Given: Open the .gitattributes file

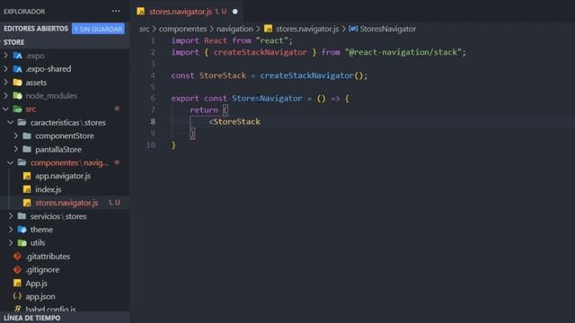Looking at the screenshot, I should tap(48, 256).
